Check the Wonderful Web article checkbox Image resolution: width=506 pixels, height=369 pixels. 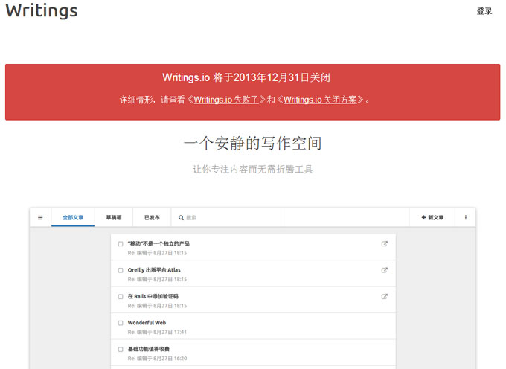click(x=121, y=323)
